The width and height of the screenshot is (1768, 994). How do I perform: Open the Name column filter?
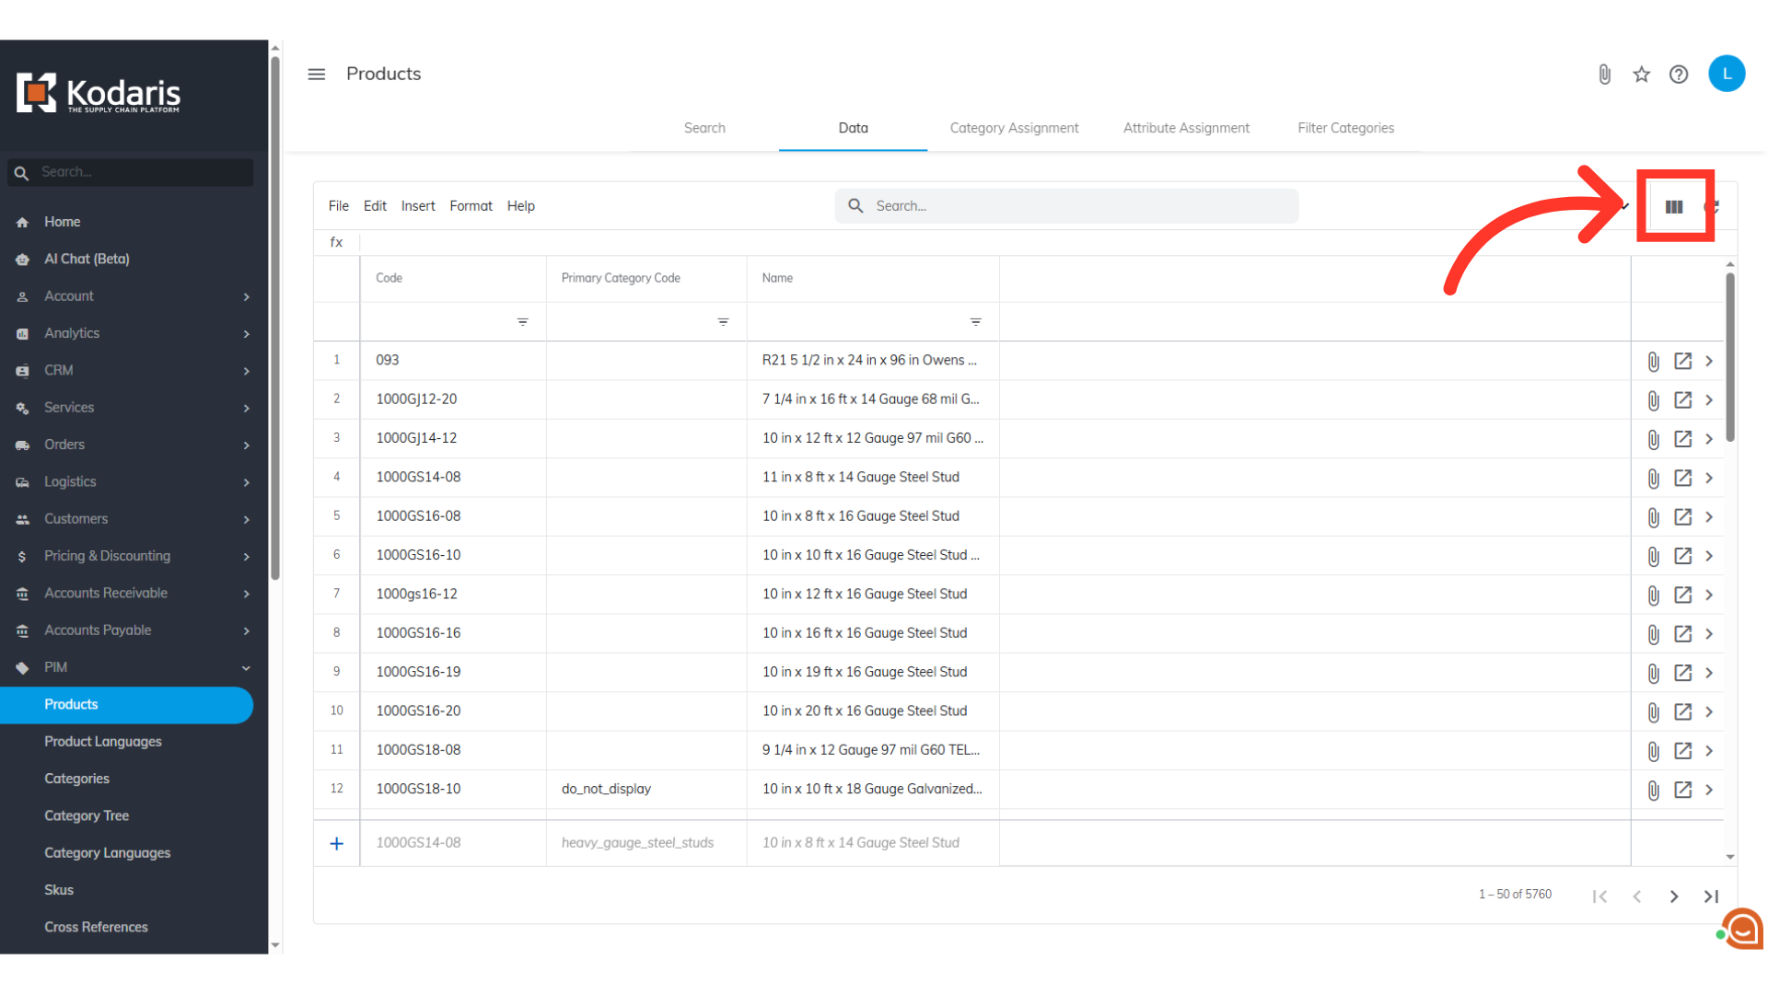tap(975, 322)
